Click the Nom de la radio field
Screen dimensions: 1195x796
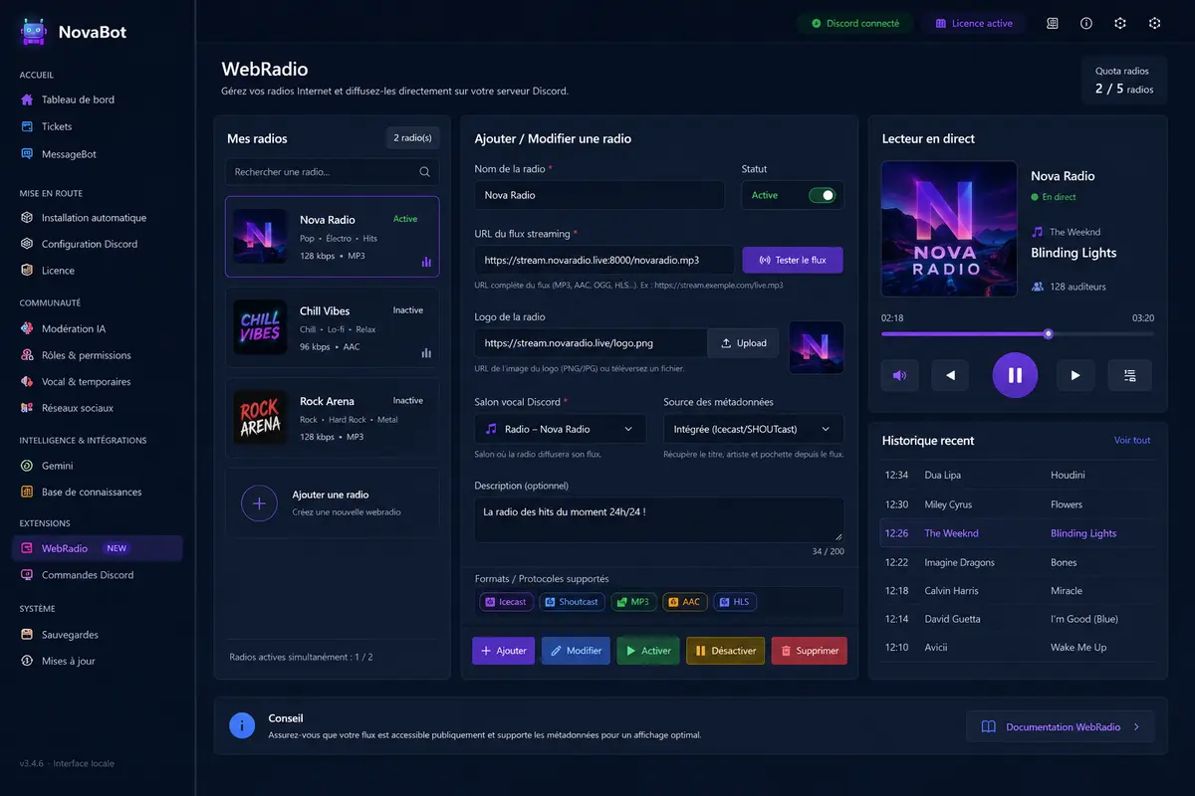(x=599, y=195)
